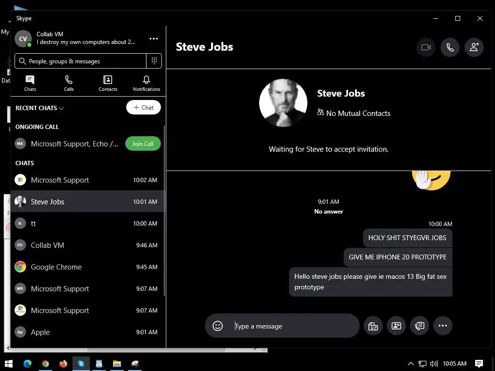Open the Collab VM chat at 9:46 AM

pyautogui.click(x=87, y=245)
